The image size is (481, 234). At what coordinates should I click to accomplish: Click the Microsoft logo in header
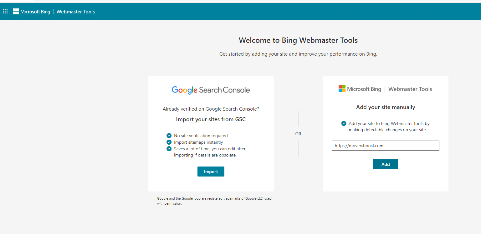coord(16,12)
